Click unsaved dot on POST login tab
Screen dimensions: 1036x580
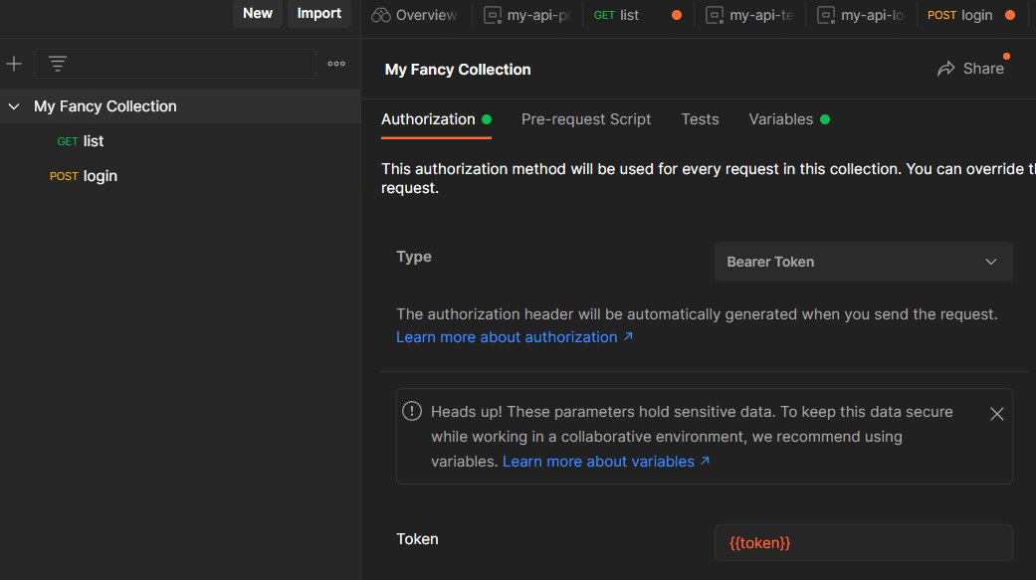coord(1010,15)
